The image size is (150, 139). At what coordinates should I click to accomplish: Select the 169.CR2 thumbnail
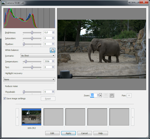coord(32,117)
